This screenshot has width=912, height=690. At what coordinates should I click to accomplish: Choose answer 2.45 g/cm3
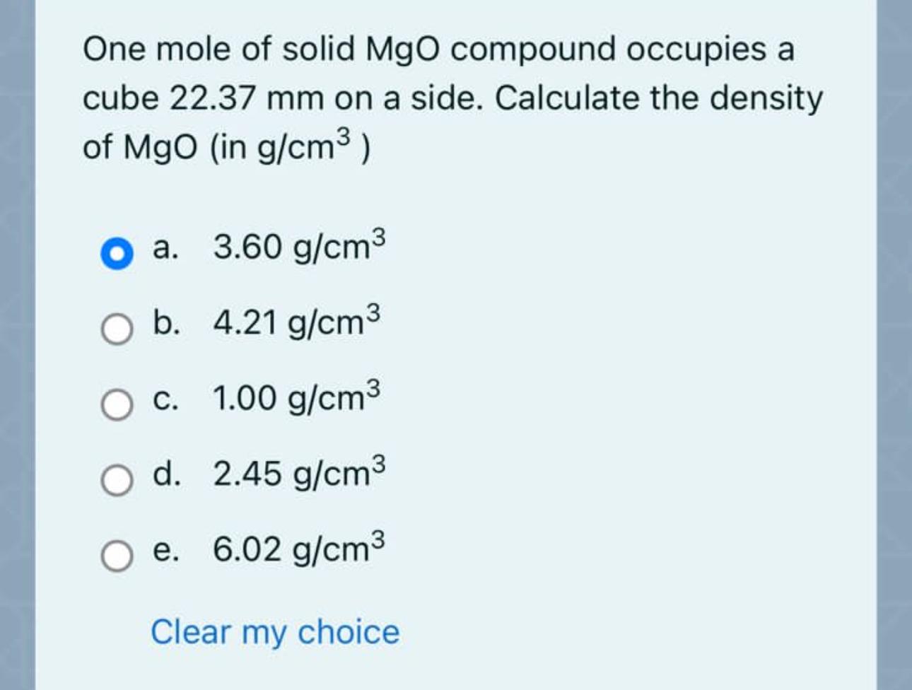tap(297, 475)
